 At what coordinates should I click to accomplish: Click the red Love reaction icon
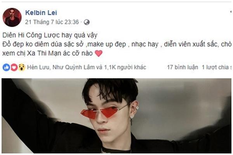(14, 67)
